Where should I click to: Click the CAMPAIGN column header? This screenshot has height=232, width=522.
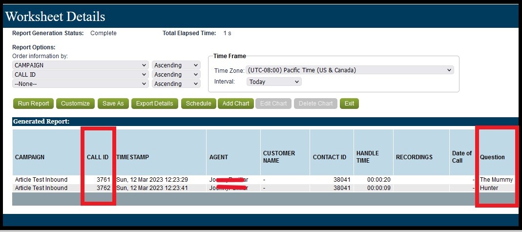(x=30, y=157)
